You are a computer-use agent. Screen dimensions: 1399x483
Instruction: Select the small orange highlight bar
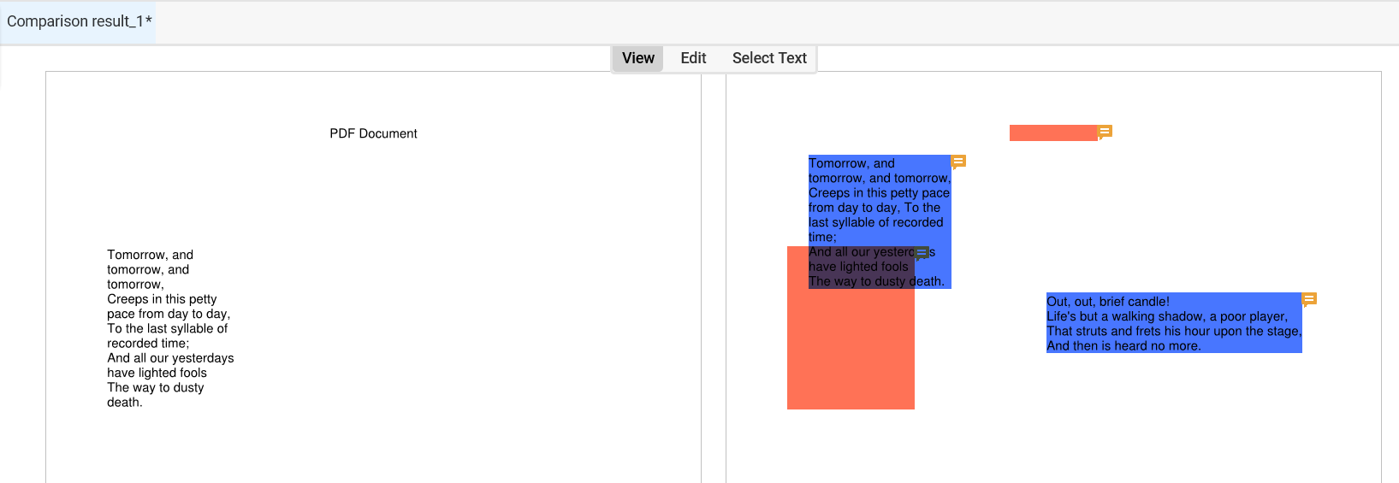click(1053, 133)
